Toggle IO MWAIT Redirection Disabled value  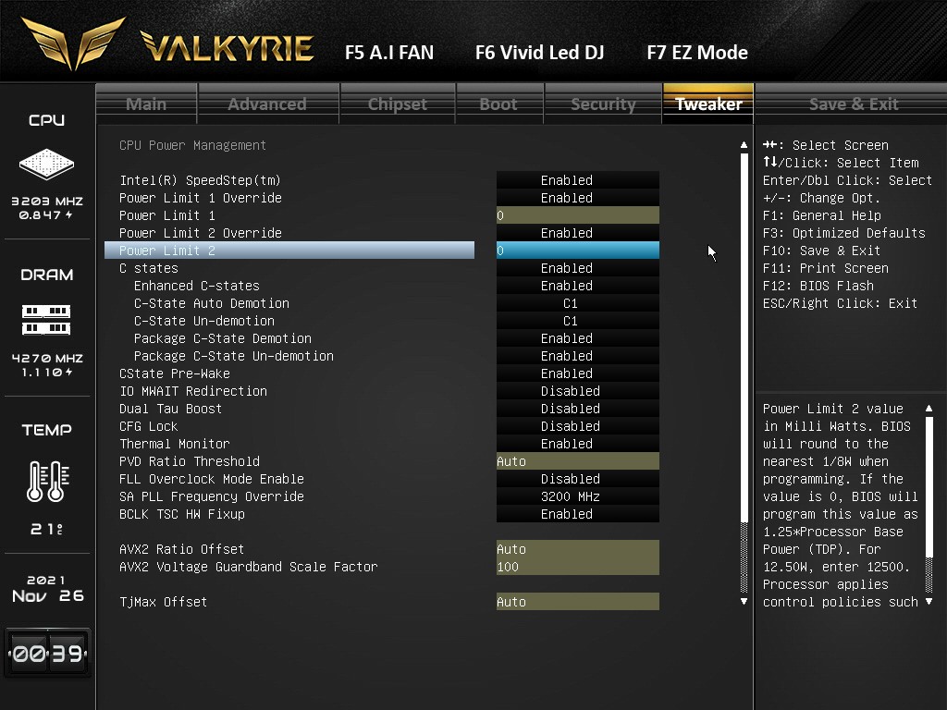pos(577,391)
